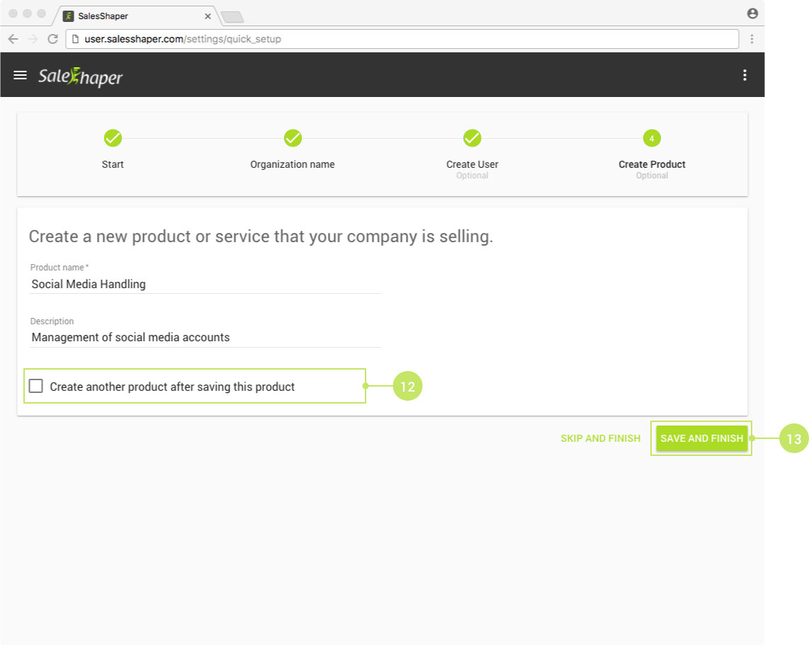This screenshot has height=645, width=809.
Task: Open a new browser tab
Action: point(232,18)
